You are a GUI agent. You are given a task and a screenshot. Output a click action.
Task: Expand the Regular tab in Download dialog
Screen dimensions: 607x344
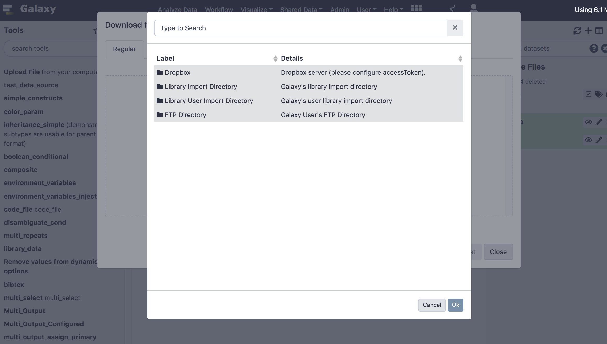[124, 49]
